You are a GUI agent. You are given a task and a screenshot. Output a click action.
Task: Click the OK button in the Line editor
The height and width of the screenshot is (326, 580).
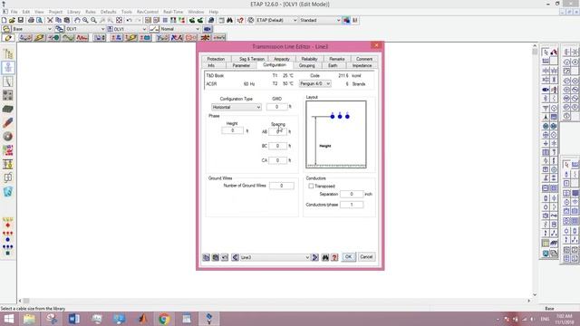(x=348, y=257)
